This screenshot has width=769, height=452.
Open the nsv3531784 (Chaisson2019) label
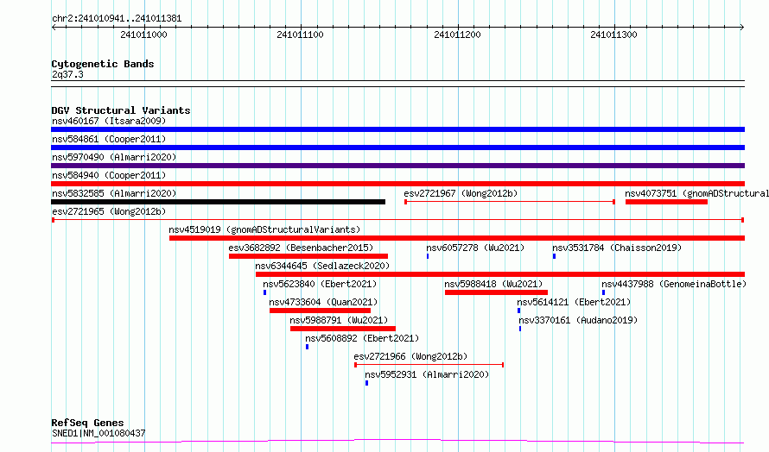(617, 248)
